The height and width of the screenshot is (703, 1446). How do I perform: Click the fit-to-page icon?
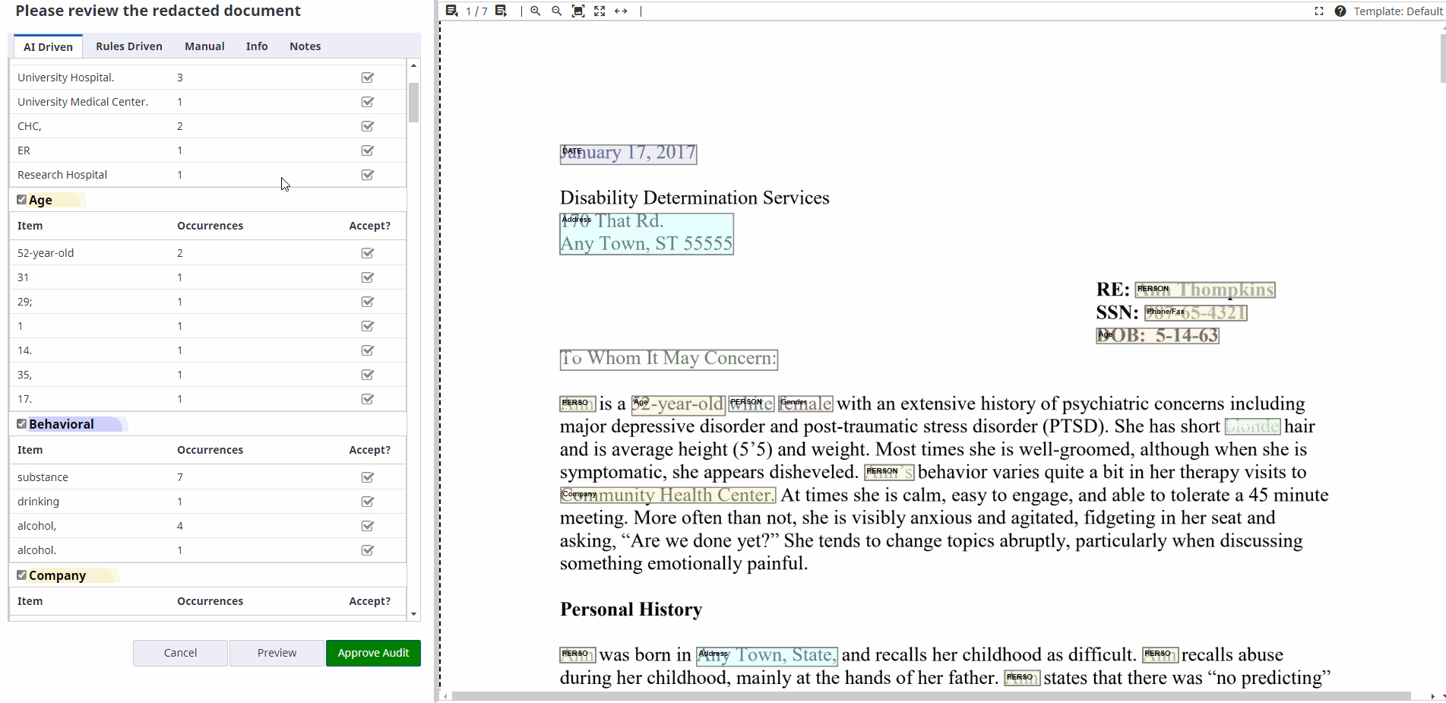(578, 11)
